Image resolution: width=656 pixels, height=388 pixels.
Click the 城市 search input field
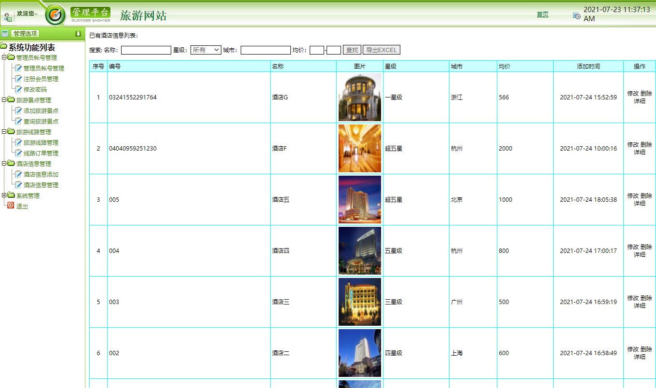coord(265,50)
